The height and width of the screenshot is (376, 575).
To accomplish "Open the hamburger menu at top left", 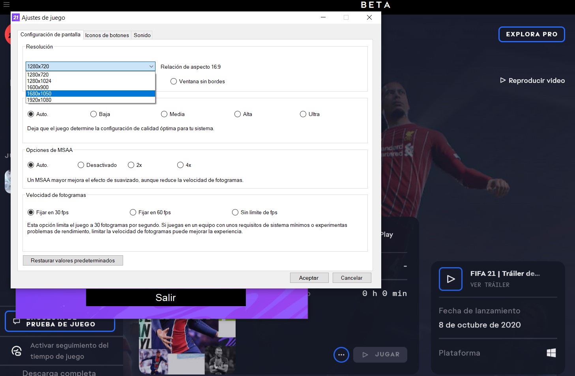I will coord(6,4).
